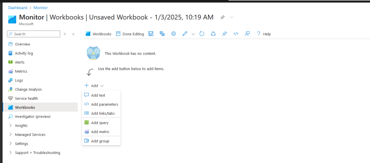The width and height of the screenshot is (370, 163).
Task: Choose Add parameters from the Add menu
Action: pos(104,104)
